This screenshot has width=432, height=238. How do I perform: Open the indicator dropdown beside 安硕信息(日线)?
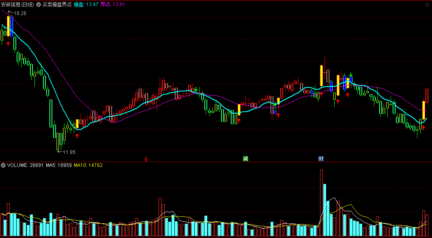click(x=38, y=4)
